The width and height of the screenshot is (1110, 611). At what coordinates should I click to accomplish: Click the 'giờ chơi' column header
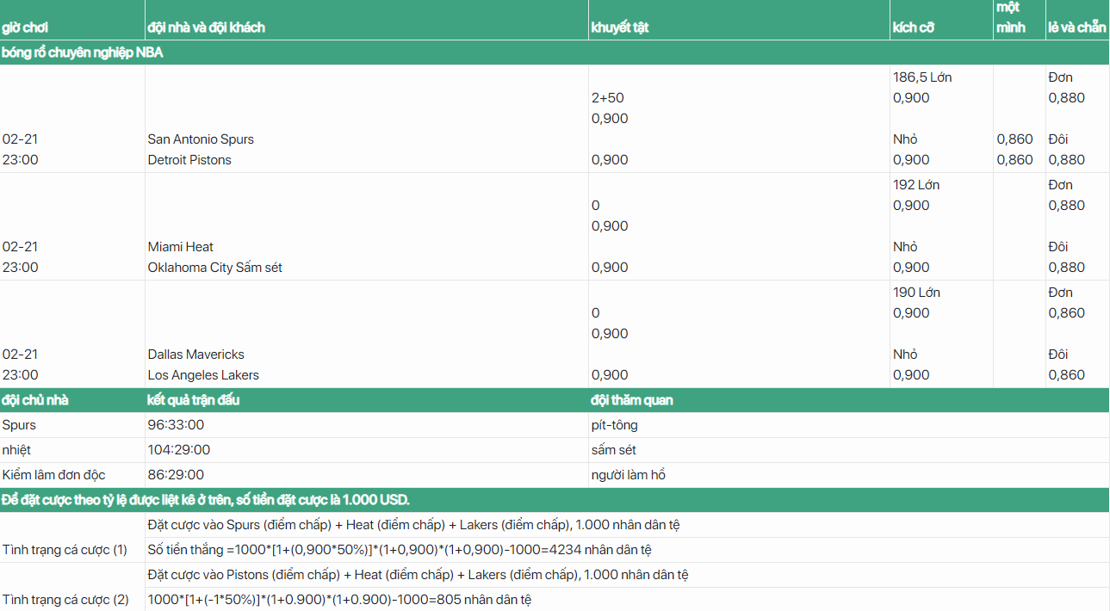coord(25,28)
